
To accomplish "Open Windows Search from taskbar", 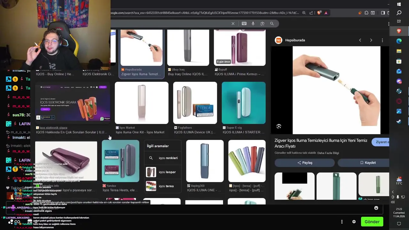I will point(399,13).
